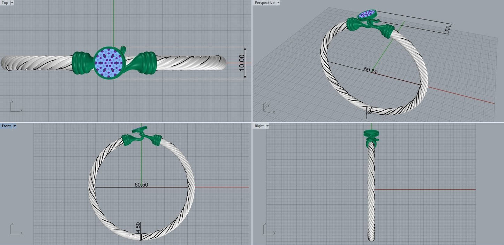The image size is (504, 245).
Task: Click the Right viewport title label
Action: [259, 126]
